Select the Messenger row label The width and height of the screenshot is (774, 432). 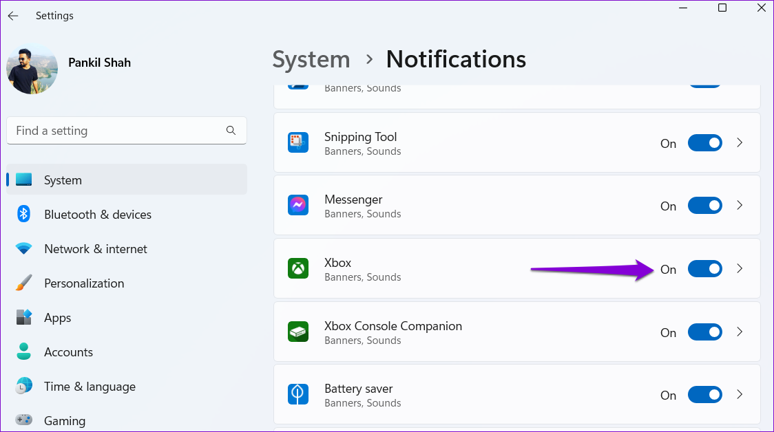click(x=353, y=199)
